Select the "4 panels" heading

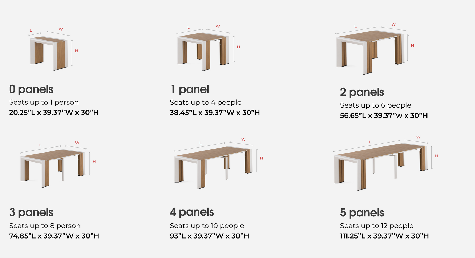[192, 212]
